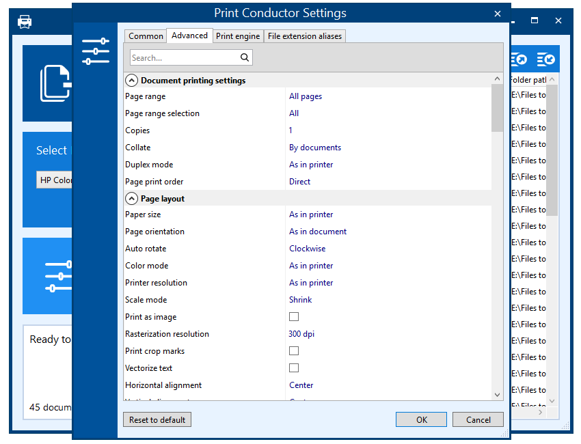
Task: Click the settings sliders tile in main window
Action: click(x=47, y=276)
